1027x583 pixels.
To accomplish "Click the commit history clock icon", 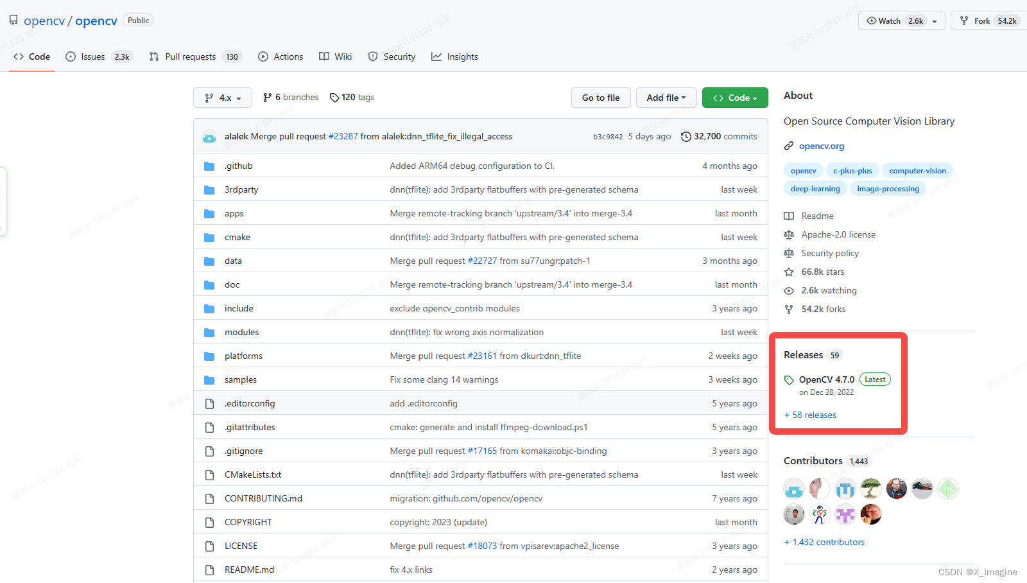I will click(x=686, y=137).
